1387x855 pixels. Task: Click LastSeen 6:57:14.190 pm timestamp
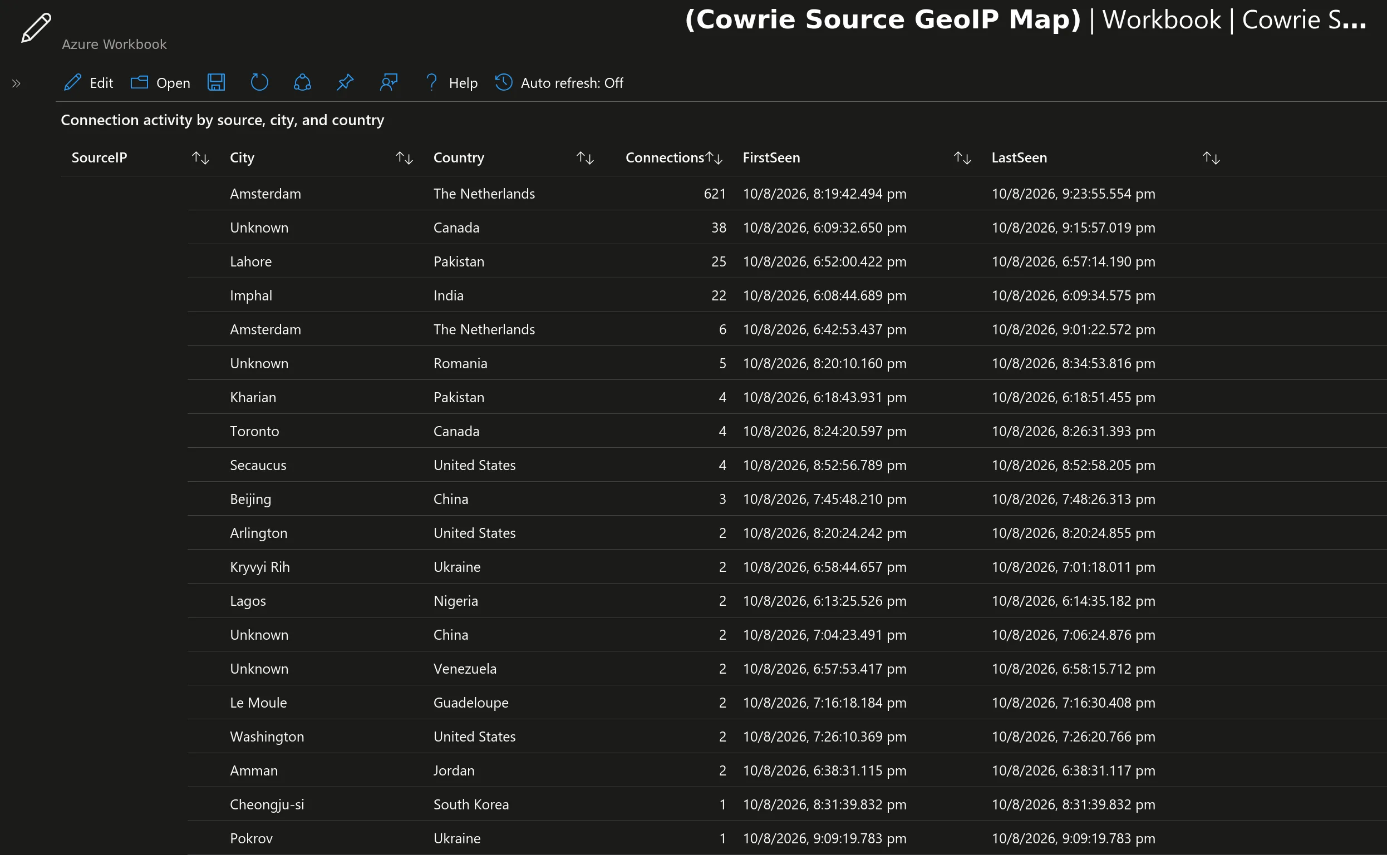tap(1074, 262)
